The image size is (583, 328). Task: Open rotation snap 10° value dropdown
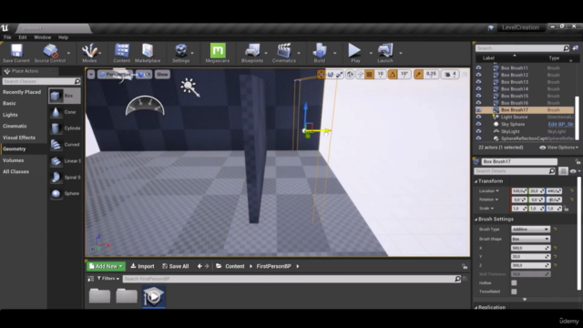(x=404, y=75)
